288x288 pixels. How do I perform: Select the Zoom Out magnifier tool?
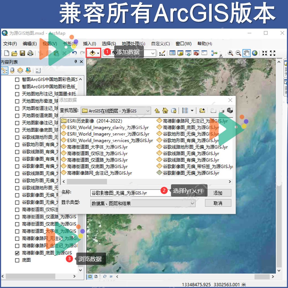[x=238, y=53]
